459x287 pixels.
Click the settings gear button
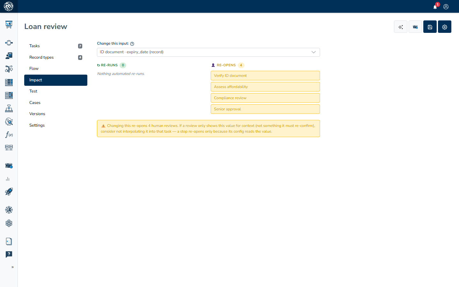(445, 27)
